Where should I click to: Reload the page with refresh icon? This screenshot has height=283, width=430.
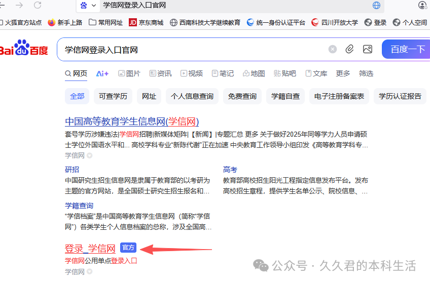[x=38, y=5]
